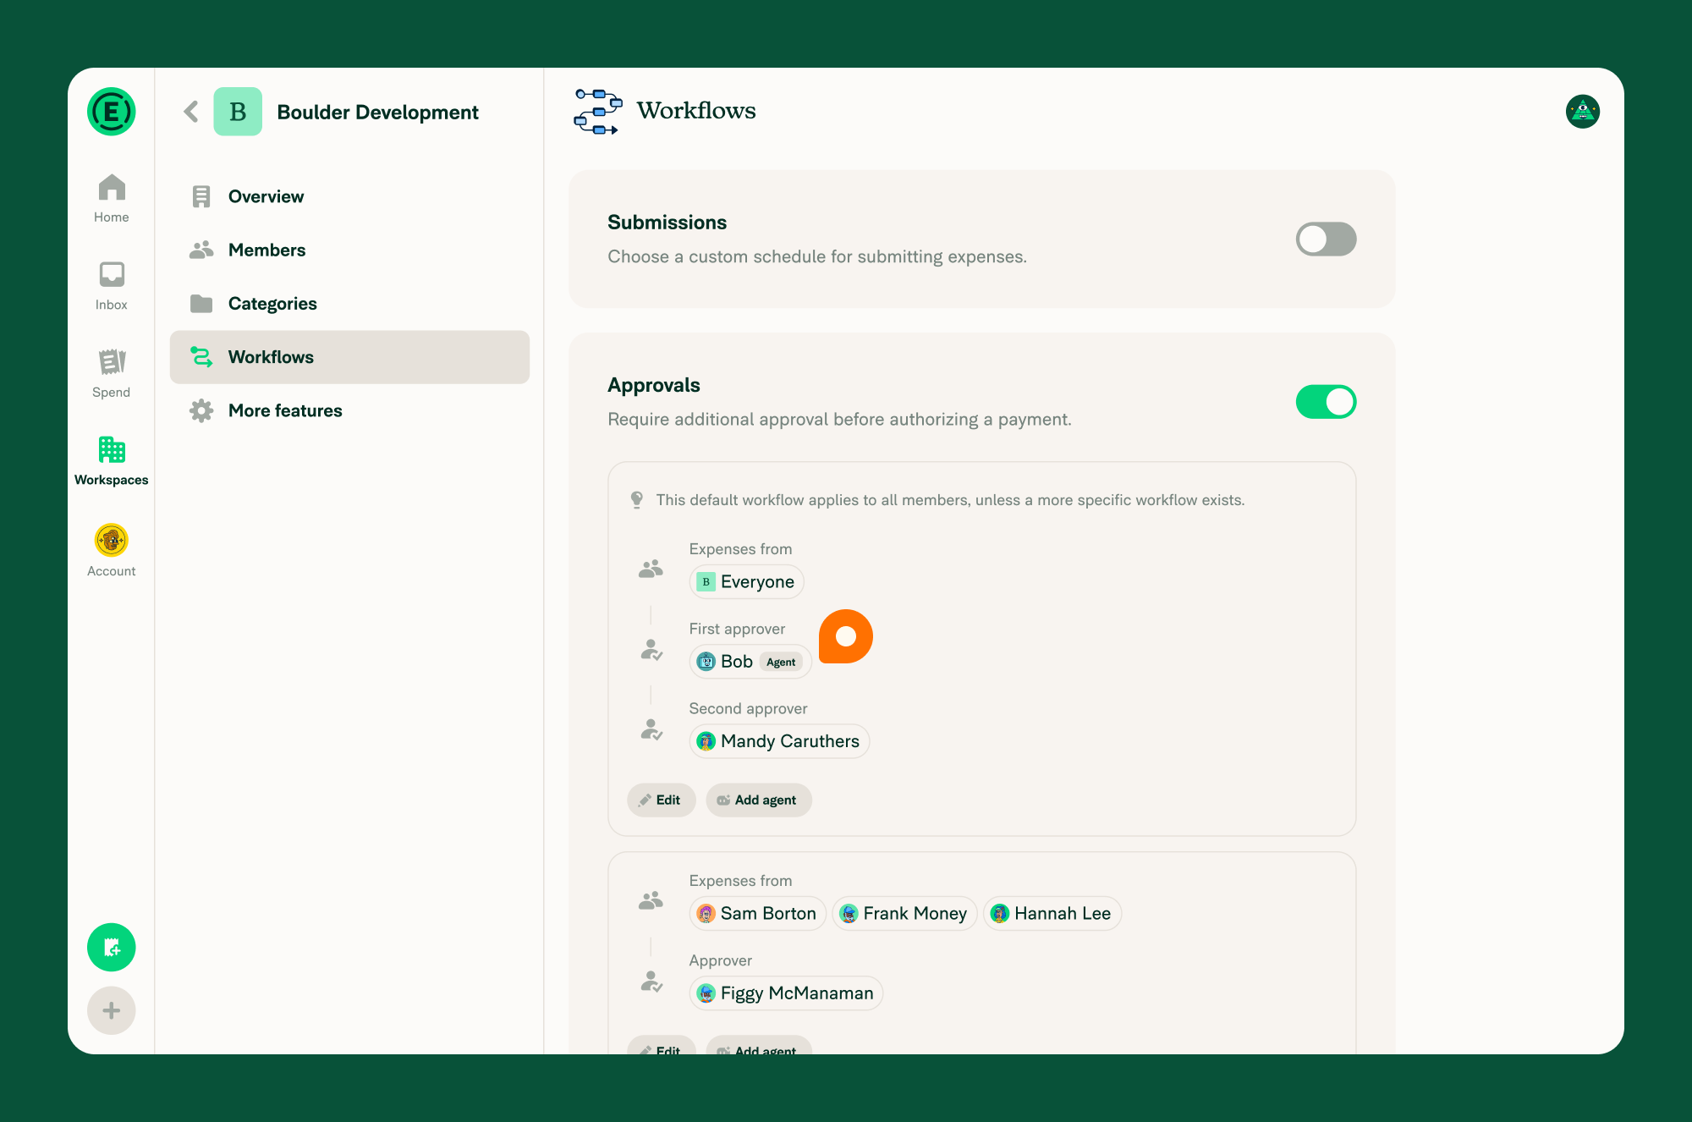The image size is (1692, 1122).
Task: Select the Figgy McManaman approver chip
Action: 786,993
